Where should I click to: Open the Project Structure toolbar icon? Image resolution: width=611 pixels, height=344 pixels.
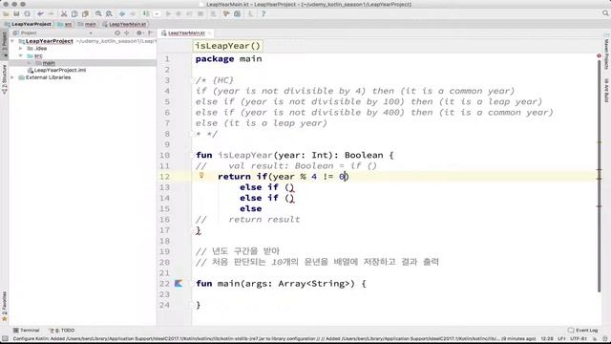point(238,14)
